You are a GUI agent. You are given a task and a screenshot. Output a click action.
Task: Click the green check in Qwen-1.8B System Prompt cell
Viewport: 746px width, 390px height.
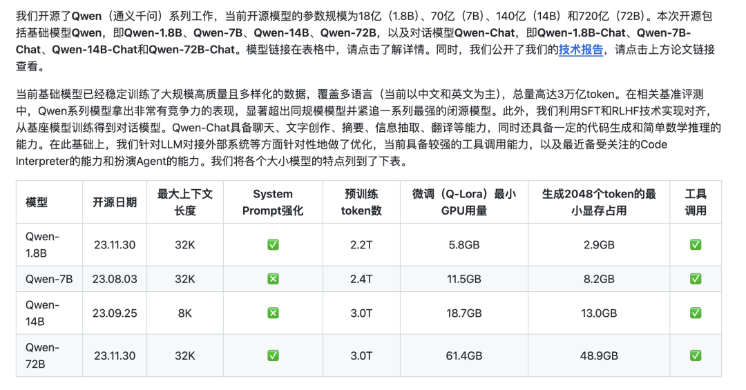pyautogui.click(x=273, y=245)
